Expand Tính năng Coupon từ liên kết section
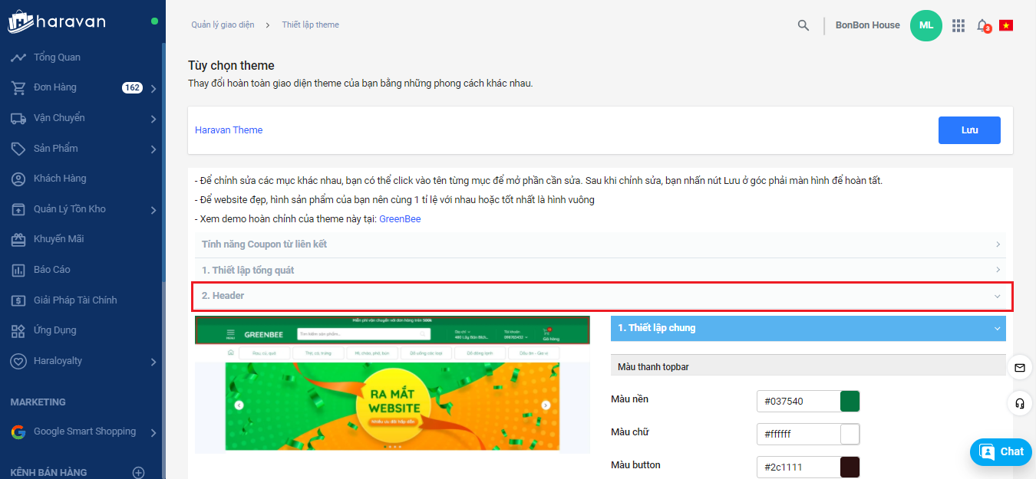This screenshot has height=479, width=1036. pyautogui.click(x=600, y=244)
